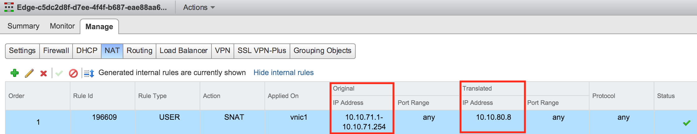The height and width of the screenshot is (134, 697).
Task: Switch to the Monitor tab
Action: (x=62, y=26)
